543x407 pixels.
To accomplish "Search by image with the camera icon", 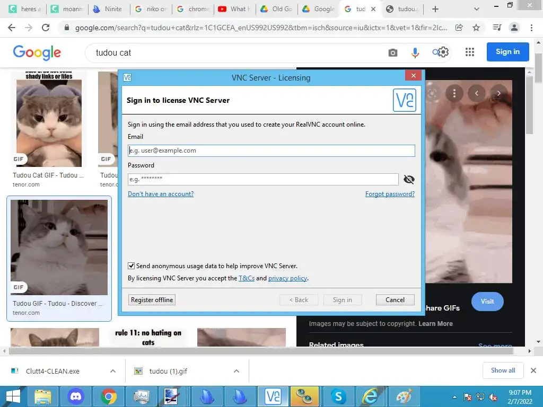I will click(393, 52).
